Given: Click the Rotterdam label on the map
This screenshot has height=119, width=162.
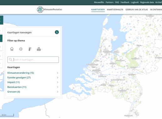Looking at the screenshot, I should (x=97, y=70).
